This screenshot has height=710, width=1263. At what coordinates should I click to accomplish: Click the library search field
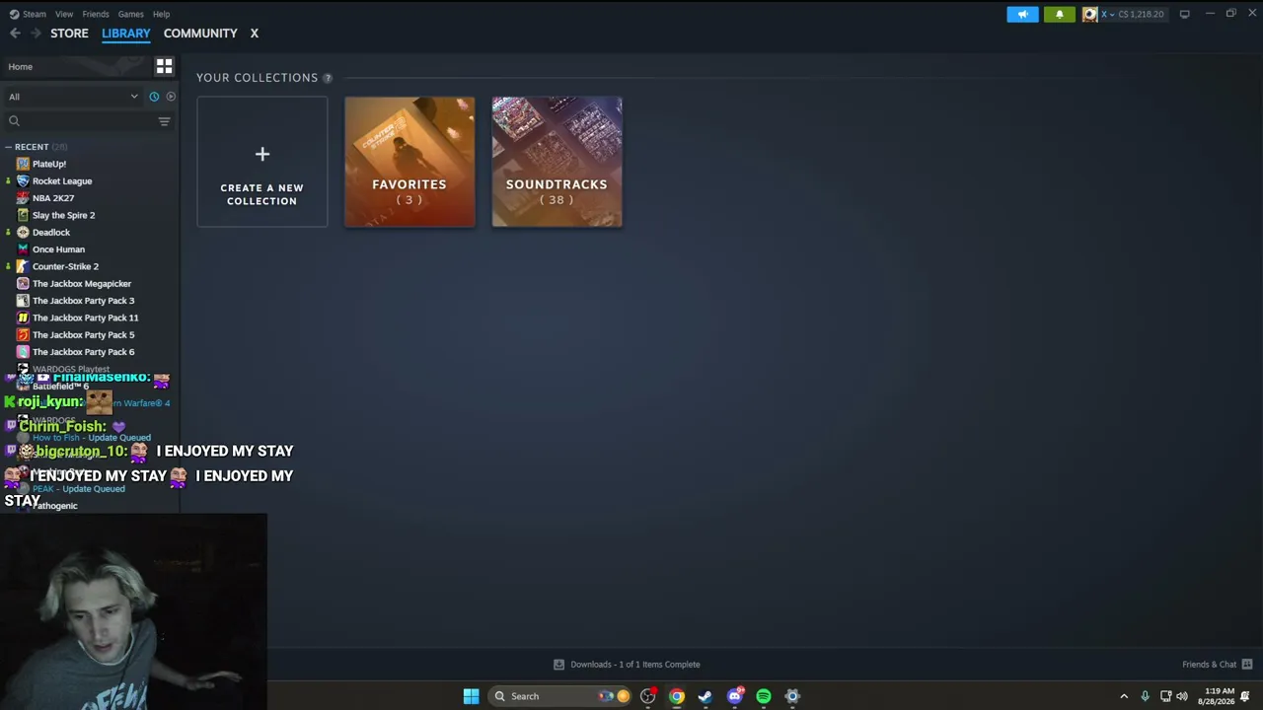[79, 121]
